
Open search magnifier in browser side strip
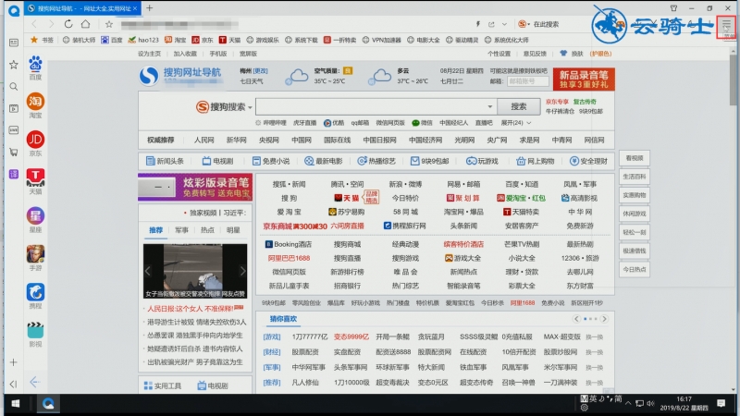pyautogui.click(x=14, y=86)
